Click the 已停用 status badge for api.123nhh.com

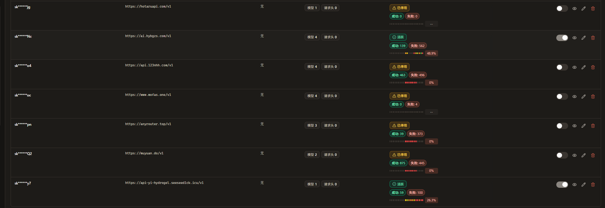[399, 67]
